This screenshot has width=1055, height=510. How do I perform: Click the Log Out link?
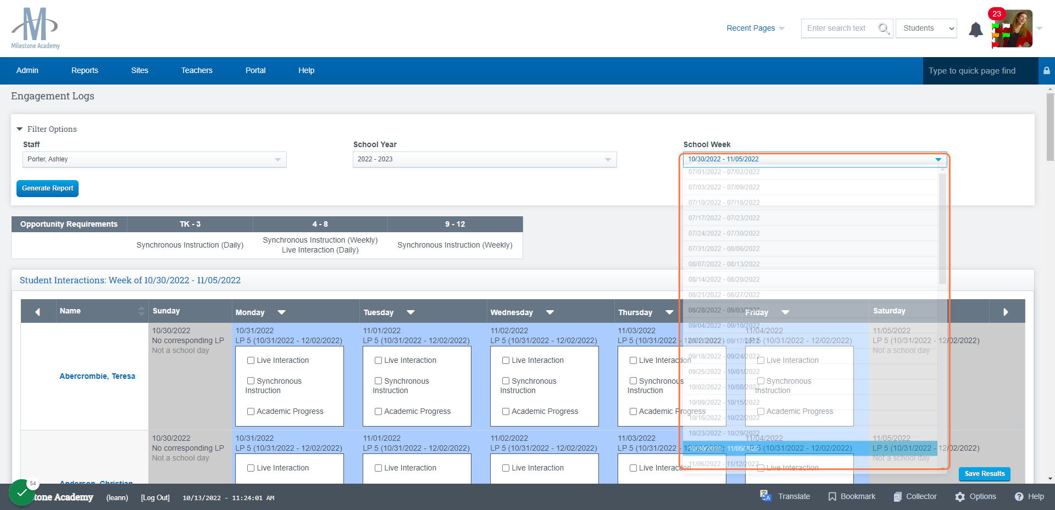click(156, 498)
